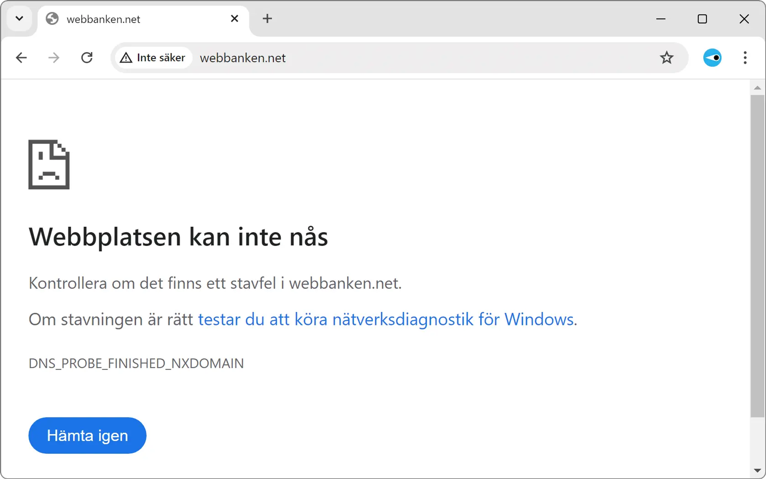Click the scrollbar up arrow

[757, 88]
